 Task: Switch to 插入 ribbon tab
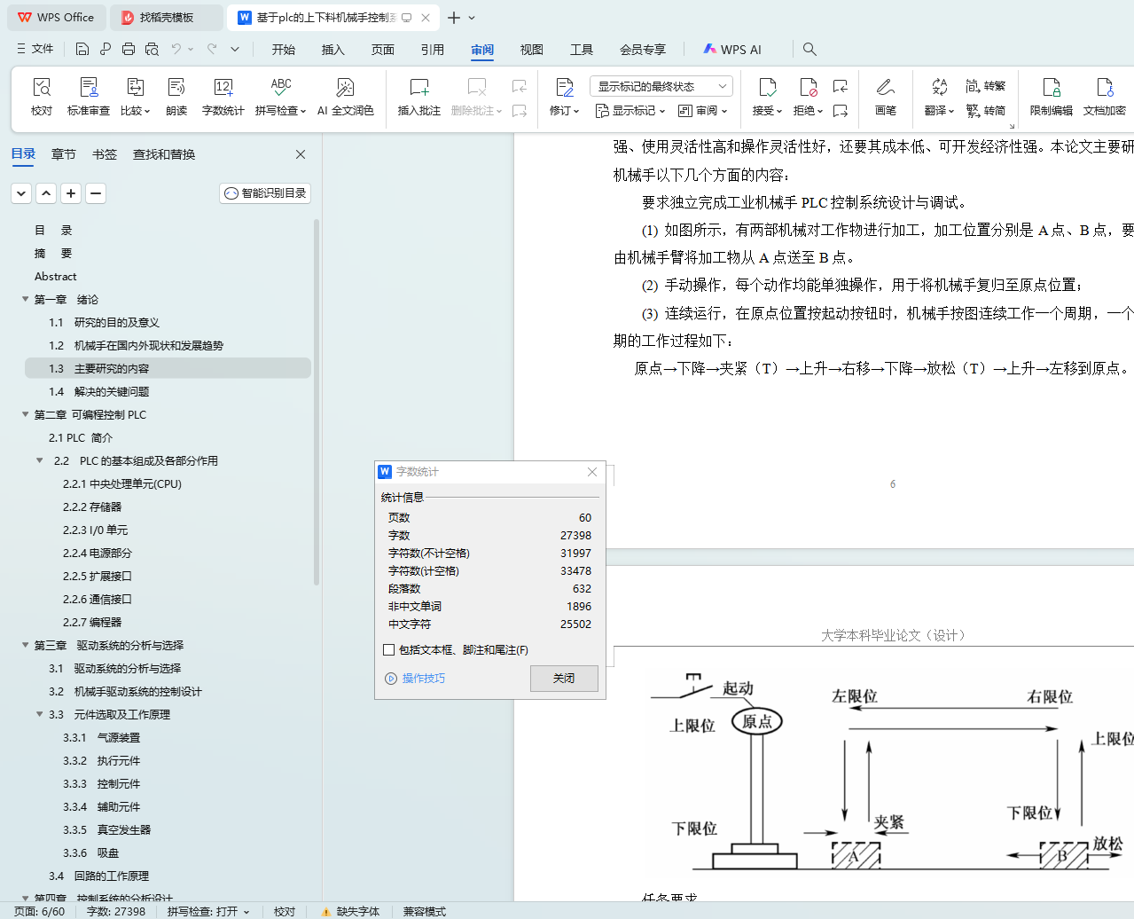point(333,50)
